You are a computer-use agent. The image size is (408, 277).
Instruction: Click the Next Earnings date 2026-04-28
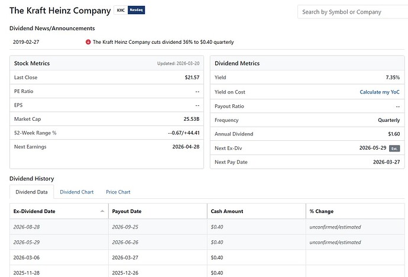coord(186,146)
